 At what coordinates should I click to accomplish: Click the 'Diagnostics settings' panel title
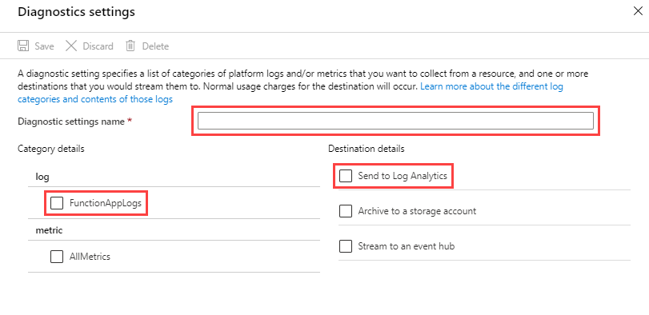(76, 11)
